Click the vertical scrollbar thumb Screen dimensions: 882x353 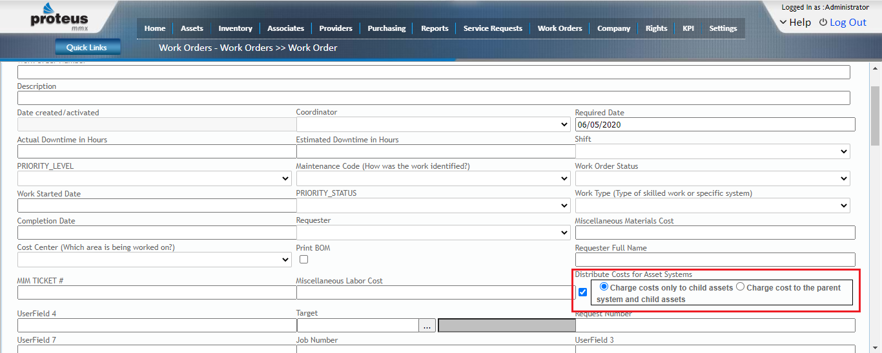pyautogui.click(x=876, y=115)
